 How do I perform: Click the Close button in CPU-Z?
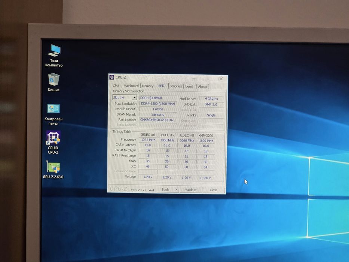pos(214,190)
